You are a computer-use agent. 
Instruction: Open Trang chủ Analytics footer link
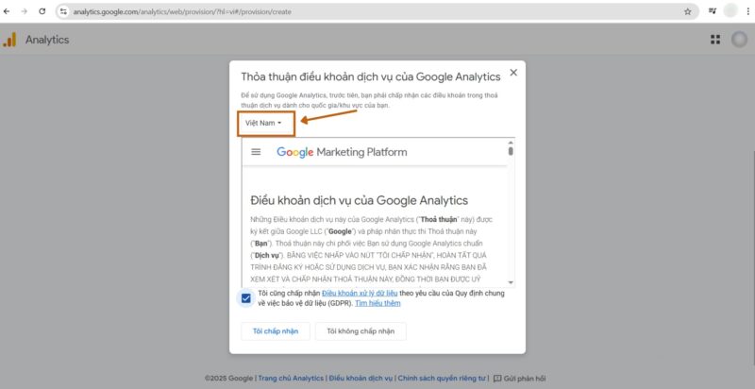[x=291, y=379]
